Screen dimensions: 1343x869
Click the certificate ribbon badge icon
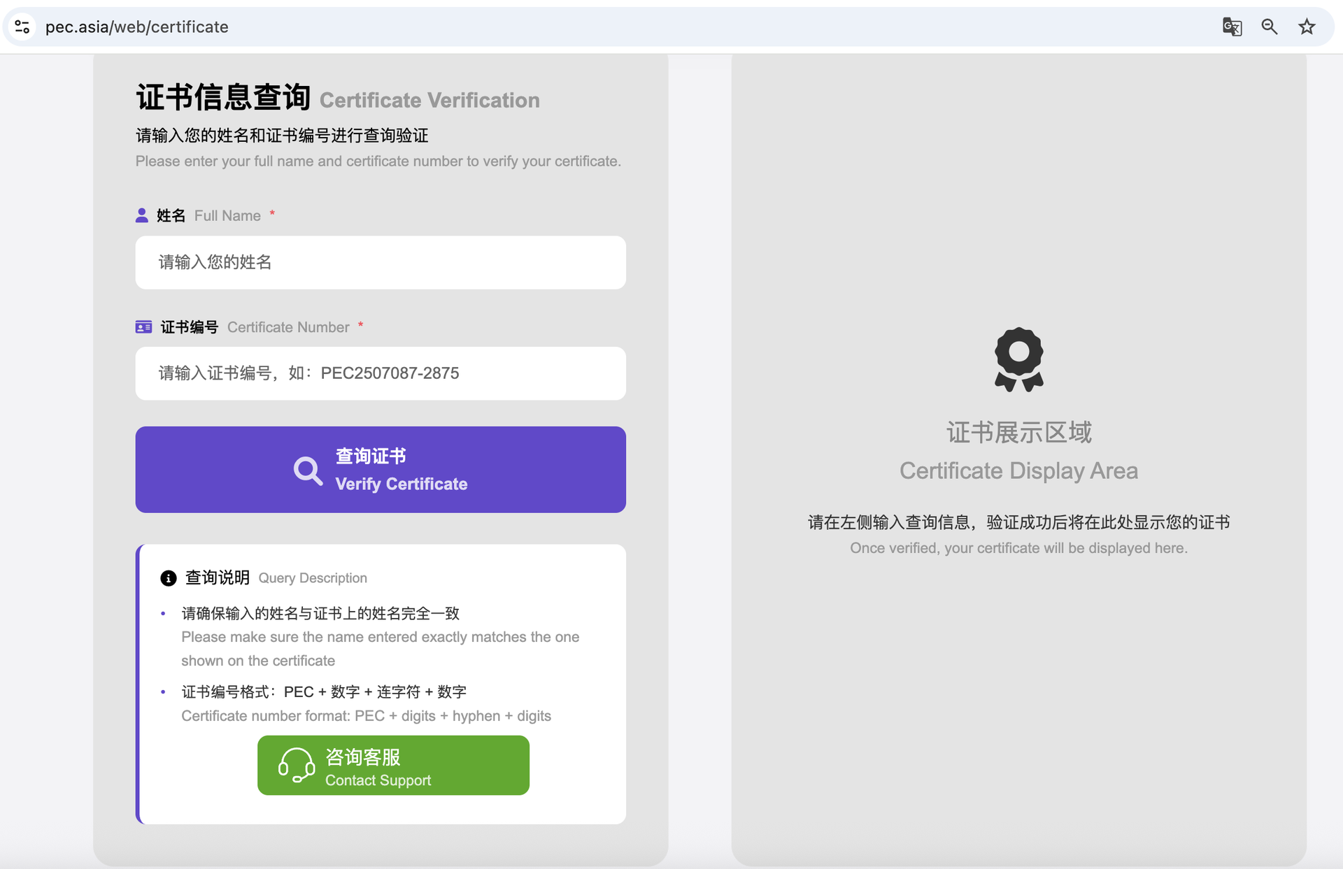click(1018, 359)
